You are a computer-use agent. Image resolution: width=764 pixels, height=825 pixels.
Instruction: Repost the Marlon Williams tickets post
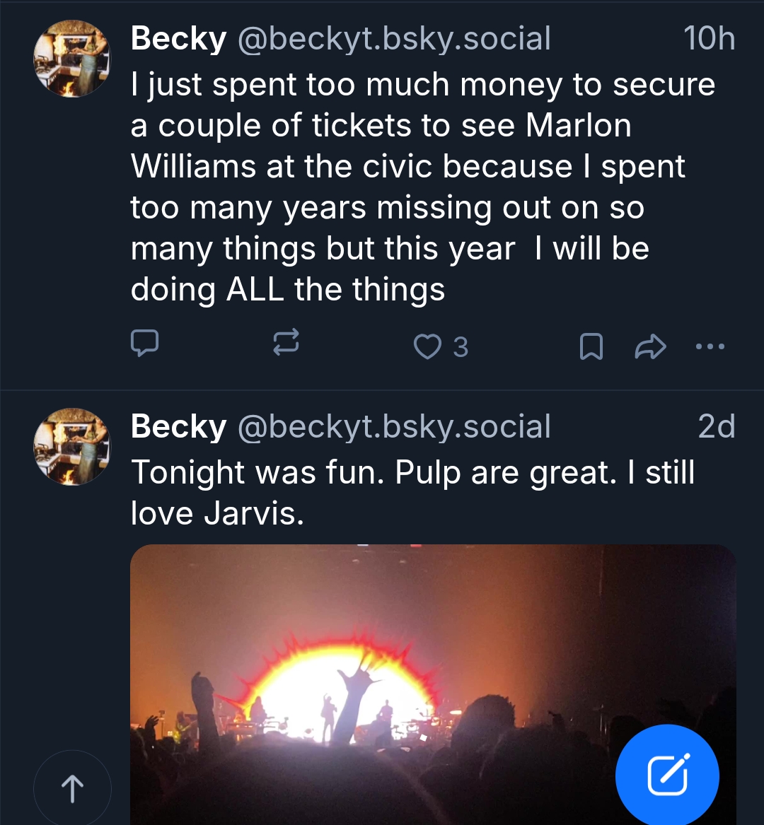point(286,346)
